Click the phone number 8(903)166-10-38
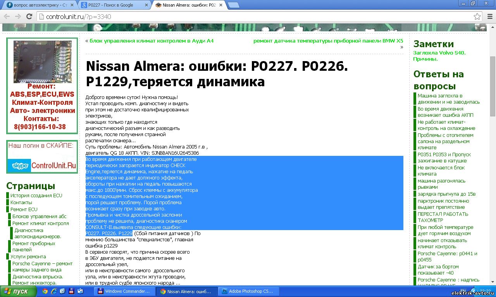 pyautogui.click(x=40, y=127)
